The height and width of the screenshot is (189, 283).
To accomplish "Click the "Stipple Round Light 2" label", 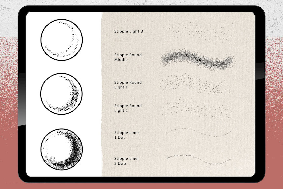I will [x=128, y=108].
